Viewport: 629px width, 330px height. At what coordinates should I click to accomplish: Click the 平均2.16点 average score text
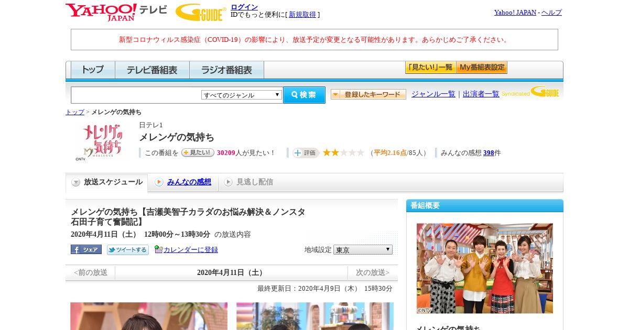coord(390,153)
